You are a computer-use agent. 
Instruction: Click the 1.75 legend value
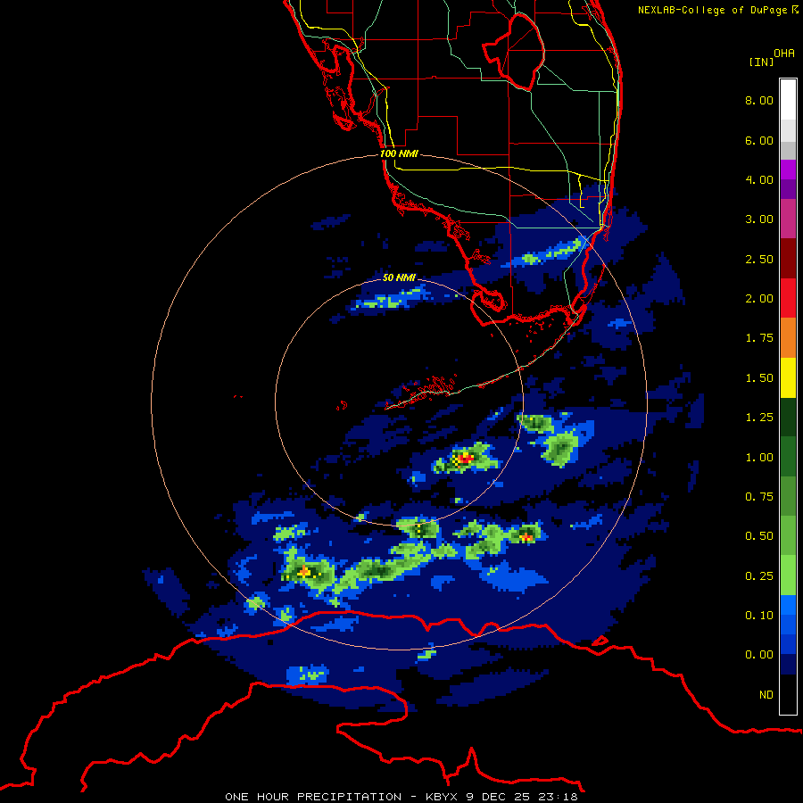[x=759, y=338]
